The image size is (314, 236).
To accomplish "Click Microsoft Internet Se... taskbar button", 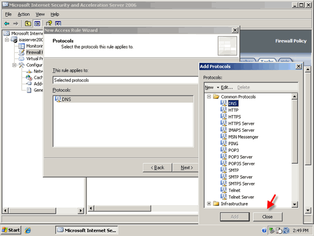I will coord(87,230).
